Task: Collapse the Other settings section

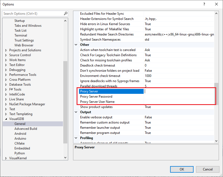Action: (x=76, y=44)
